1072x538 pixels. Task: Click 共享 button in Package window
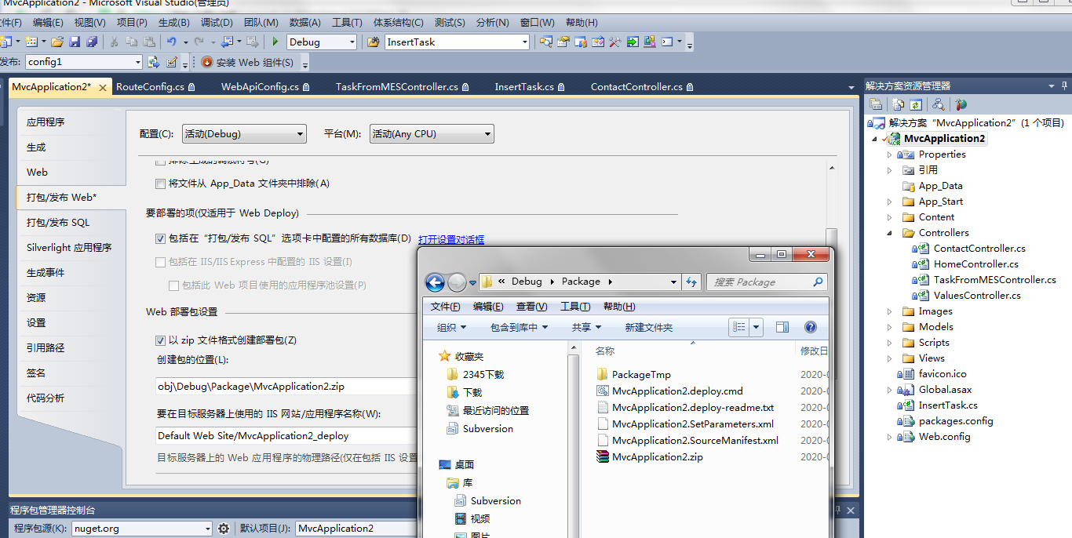tap(585, 328)
